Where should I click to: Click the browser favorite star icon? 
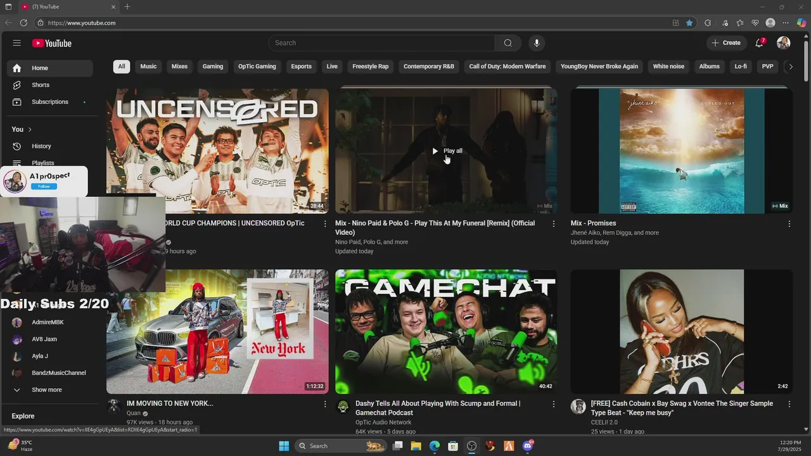689,23
